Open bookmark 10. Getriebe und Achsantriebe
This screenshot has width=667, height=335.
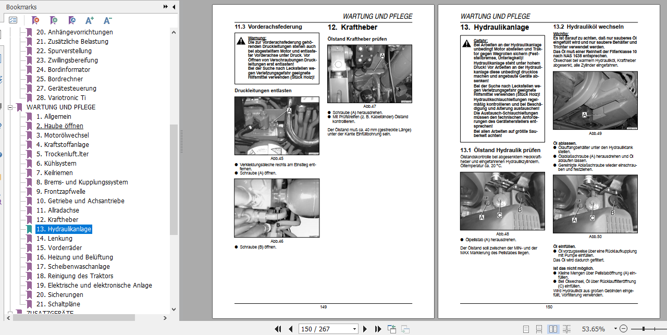click(x=80, y=201)
